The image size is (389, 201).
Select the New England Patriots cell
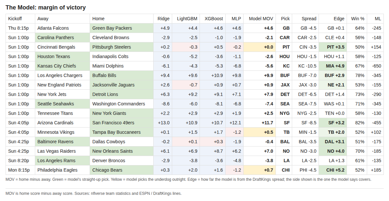[62, 85]
